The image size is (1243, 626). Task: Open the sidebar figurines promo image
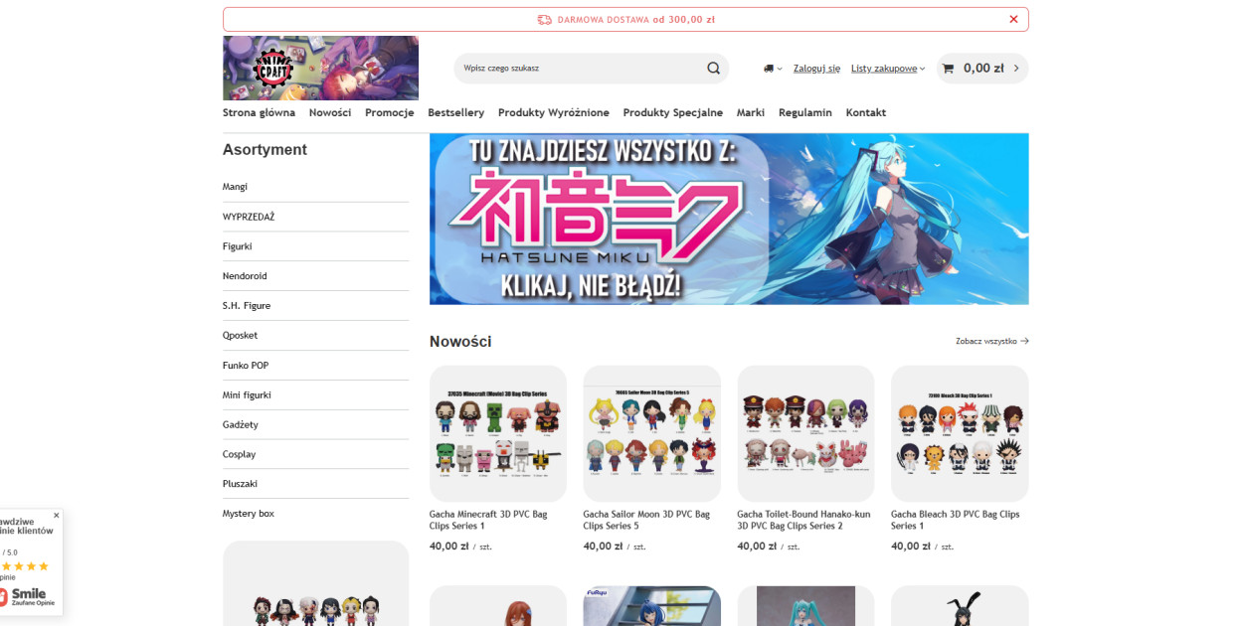[x=315, y=583]
